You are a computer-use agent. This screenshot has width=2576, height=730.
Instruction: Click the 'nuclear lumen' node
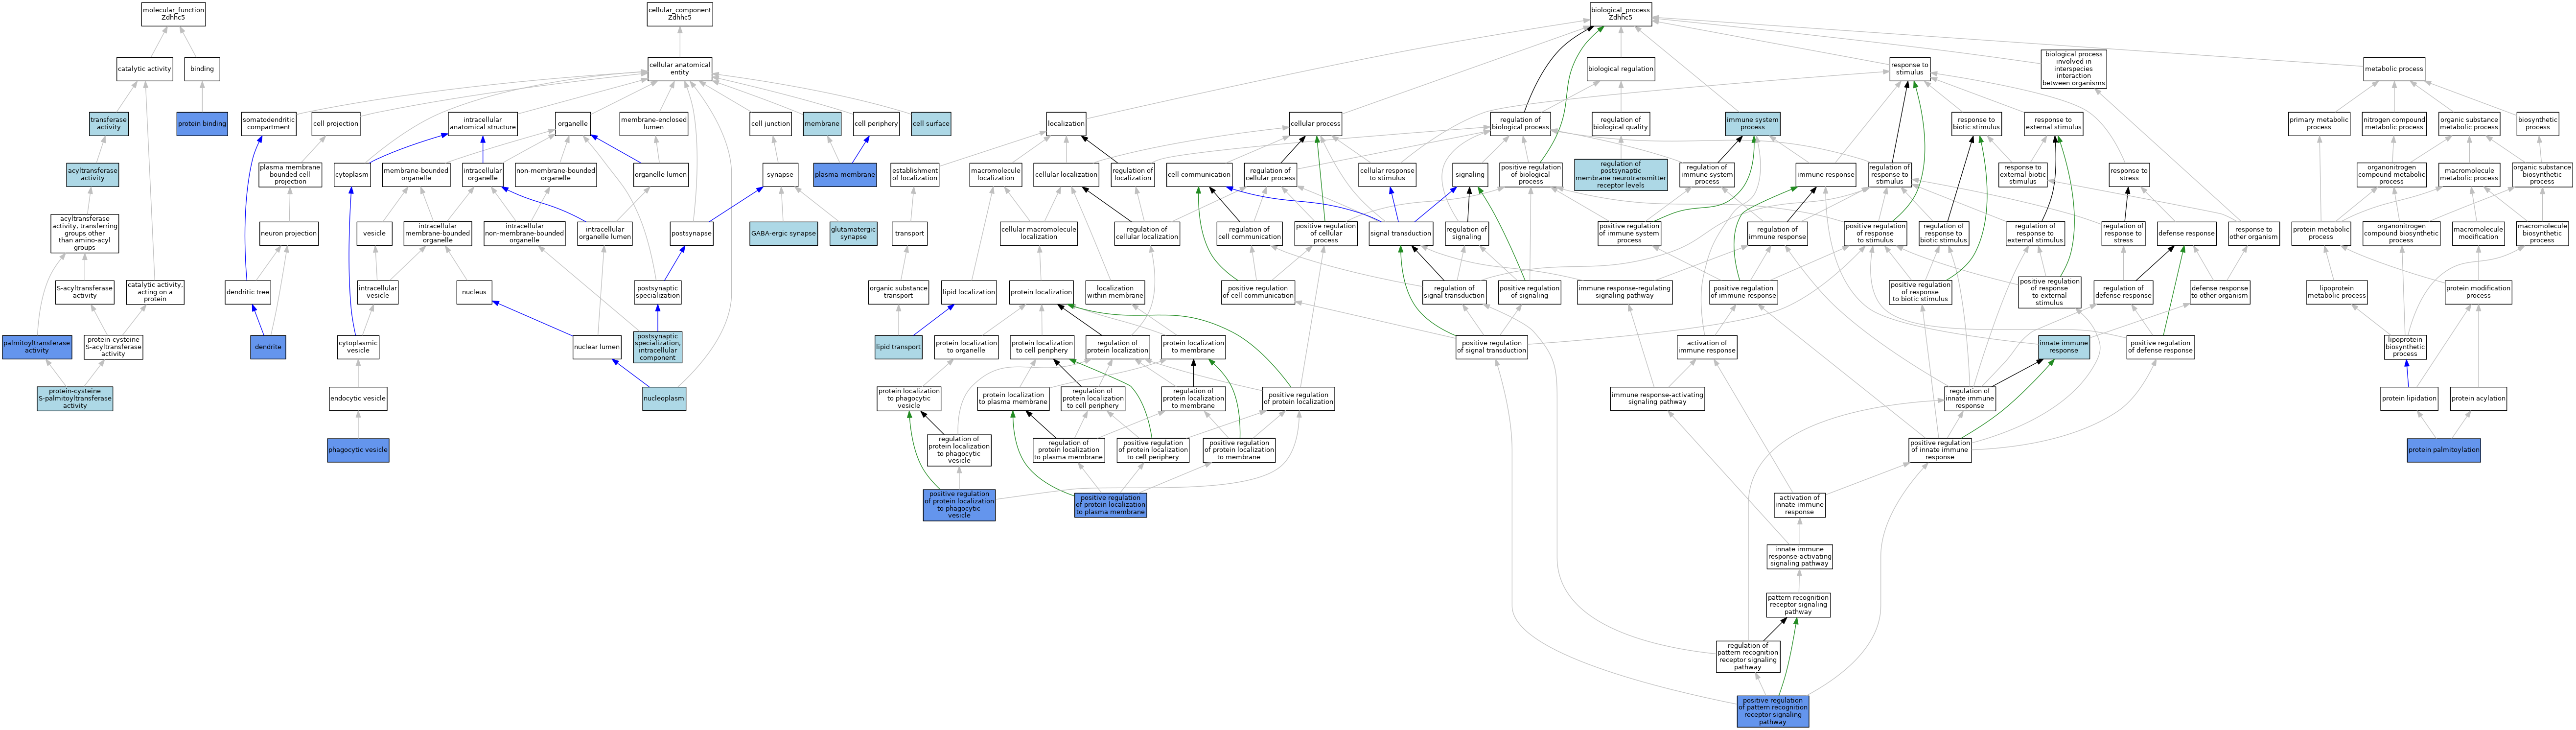597,347
